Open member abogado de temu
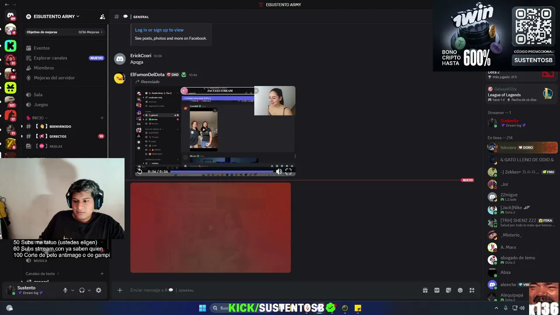This screenshot has width=560, height=315. (x=521, y=260)
